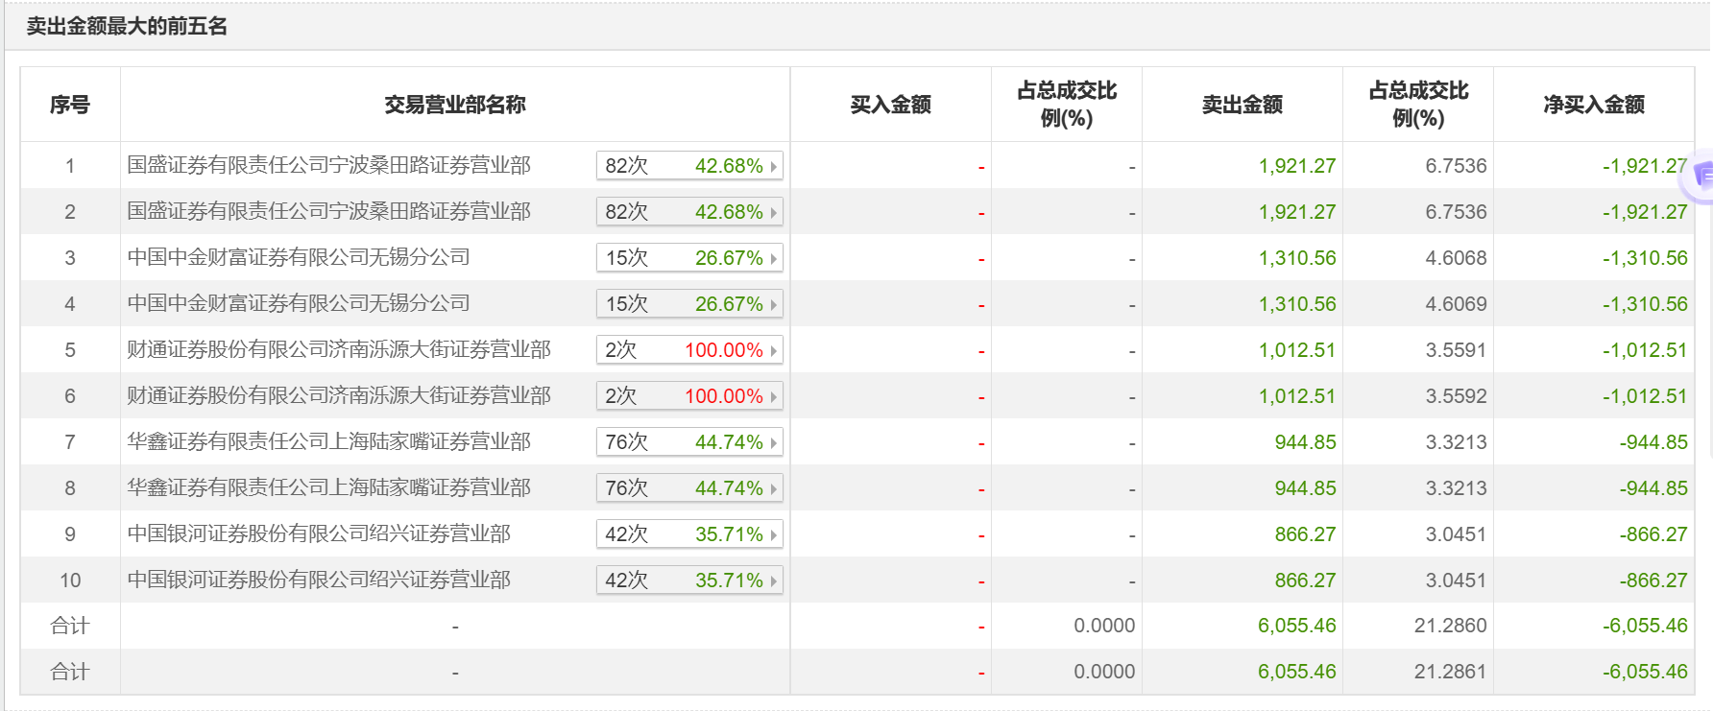
Task: Open row 10 中国银河证券绍兴证券营业部 link
Action: 319,580
